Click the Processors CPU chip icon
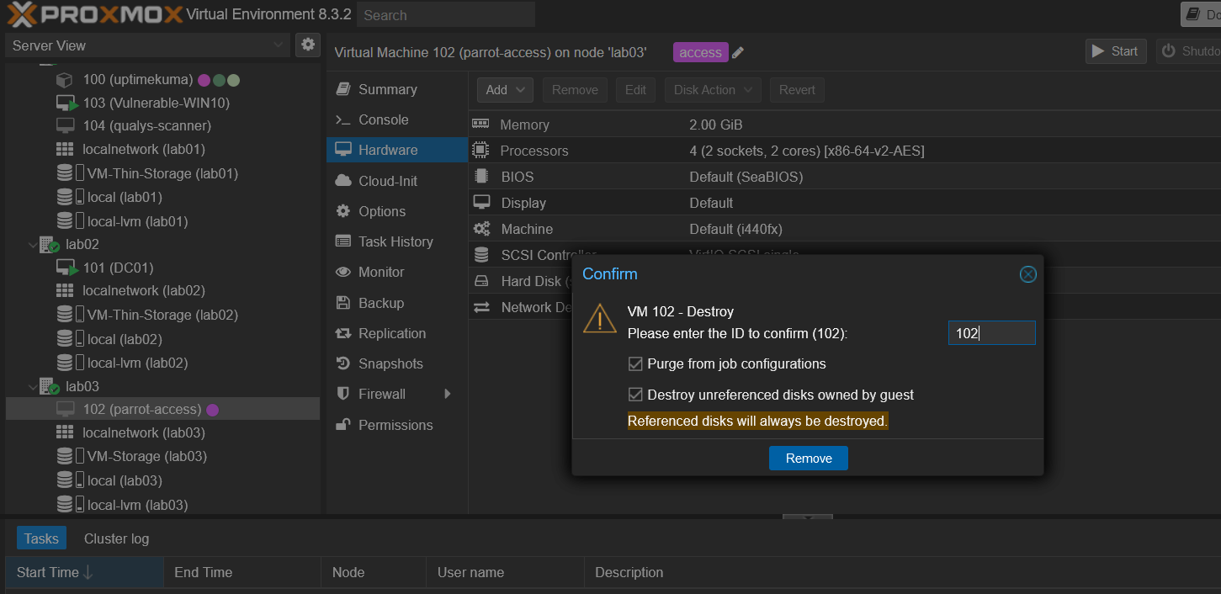1221x594 pixels. coord(480,151)
